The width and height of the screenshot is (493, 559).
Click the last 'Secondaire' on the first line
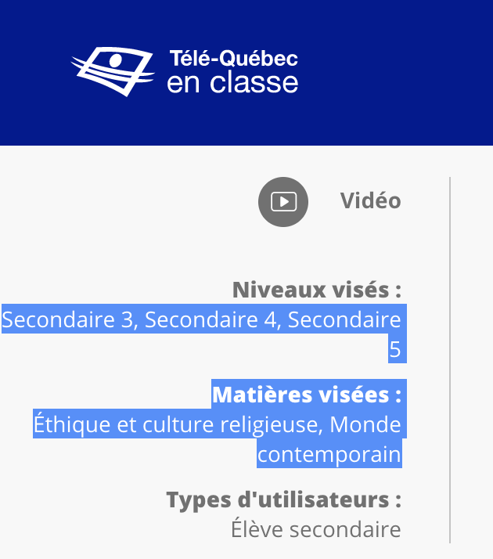(344, 319)
